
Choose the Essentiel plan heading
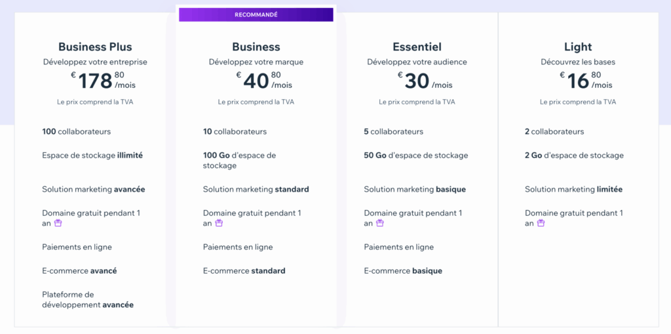point(417,47)
